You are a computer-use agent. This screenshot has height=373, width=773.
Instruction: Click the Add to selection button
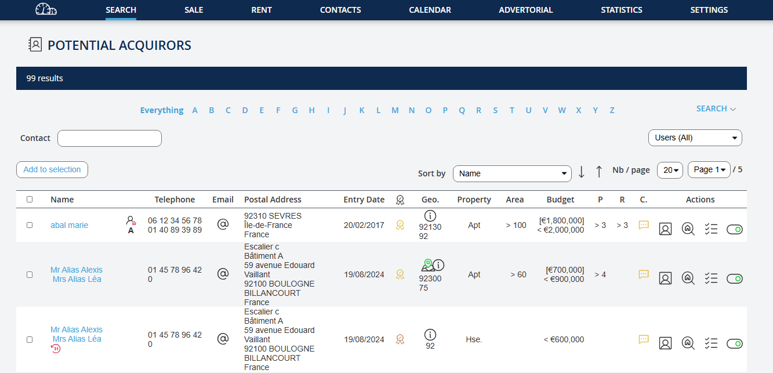[52, 169]
